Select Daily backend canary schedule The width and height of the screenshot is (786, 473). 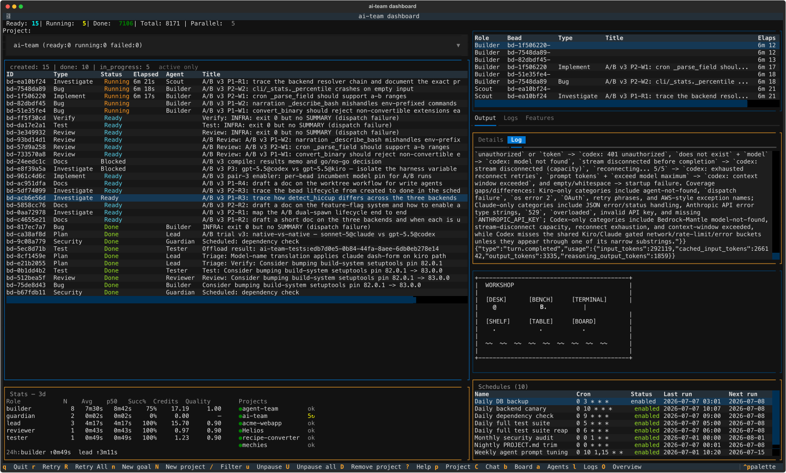623,409
